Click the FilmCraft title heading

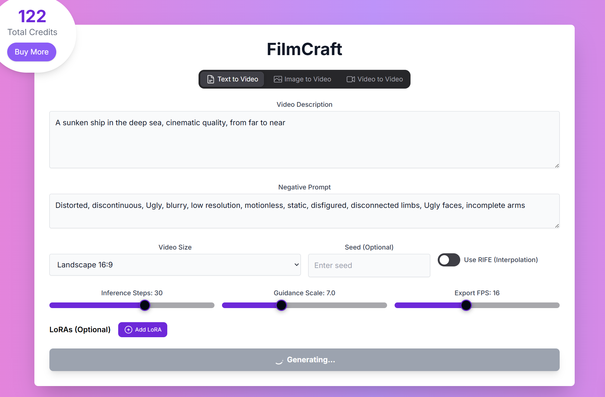click(304, 49)
